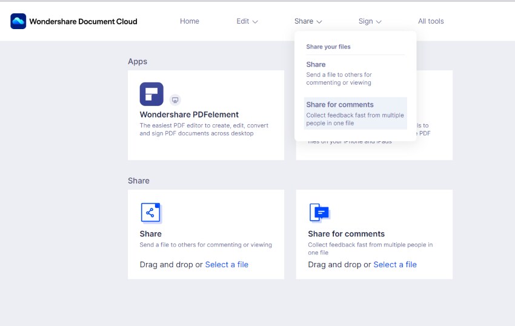The height and width of the screenshot is (326, 515).
Task: Open All tools in navigation
Action: (x=431, y=21)
